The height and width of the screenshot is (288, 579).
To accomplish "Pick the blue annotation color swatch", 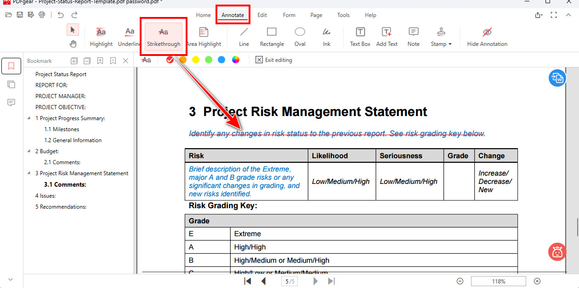I will [221, 60].
